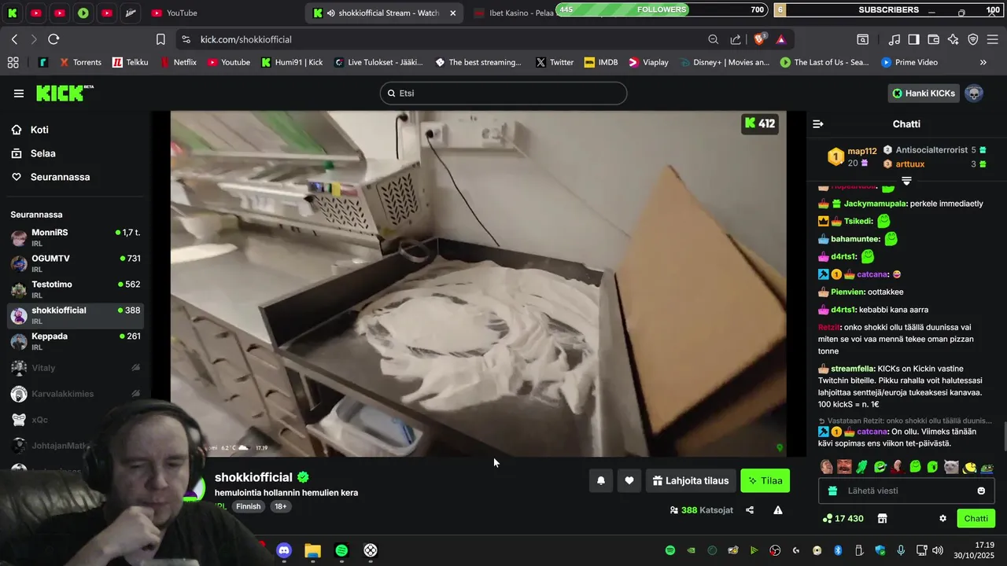Go to Koti in sidebar
Screen dimensions: 1007x566
pos(39,130)
